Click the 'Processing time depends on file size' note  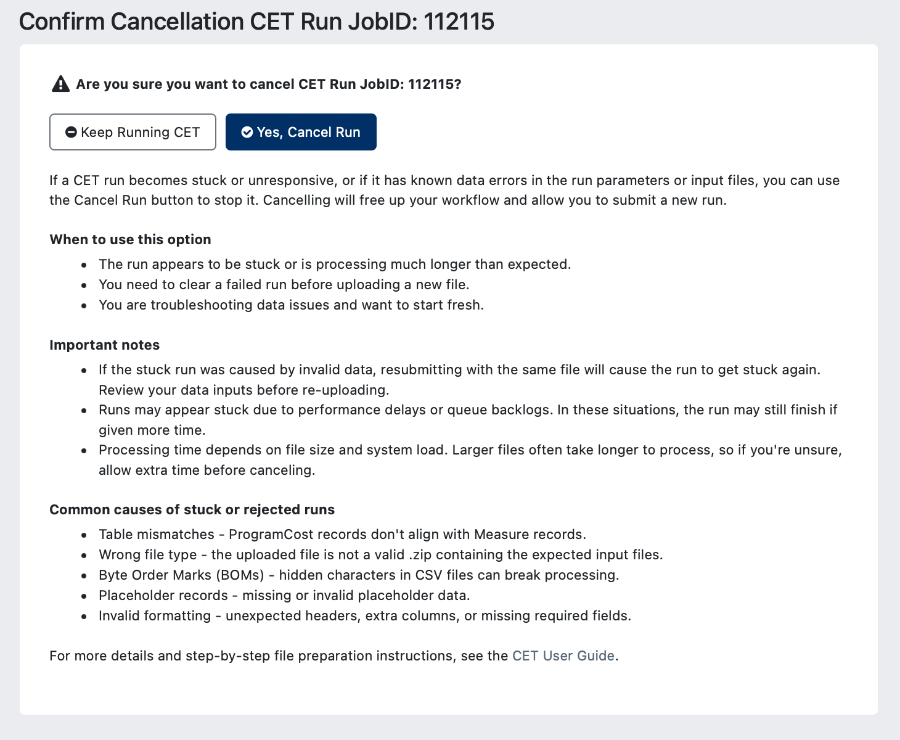coord(470,460)
